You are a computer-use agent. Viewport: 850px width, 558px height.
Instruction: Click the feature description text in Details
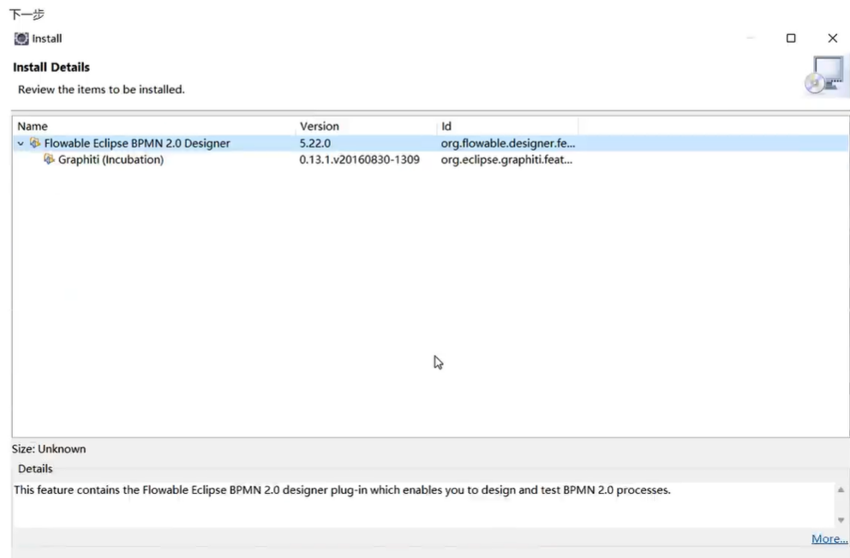tap(342, 489)
